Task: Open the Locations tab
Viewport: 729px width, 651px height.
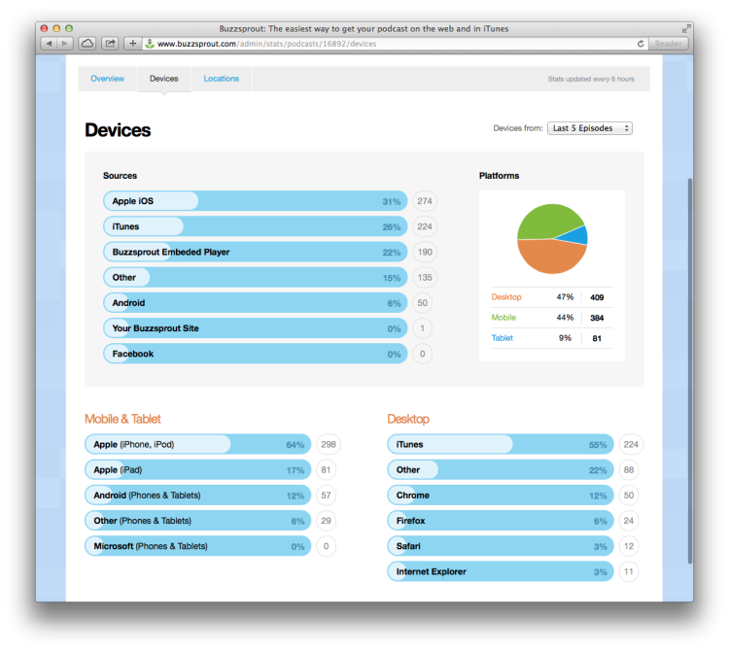Action: point(222,79)
